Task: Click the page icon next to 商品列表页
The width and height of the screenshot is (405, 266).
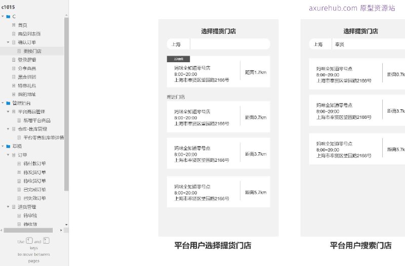Action: pos(14,34)
